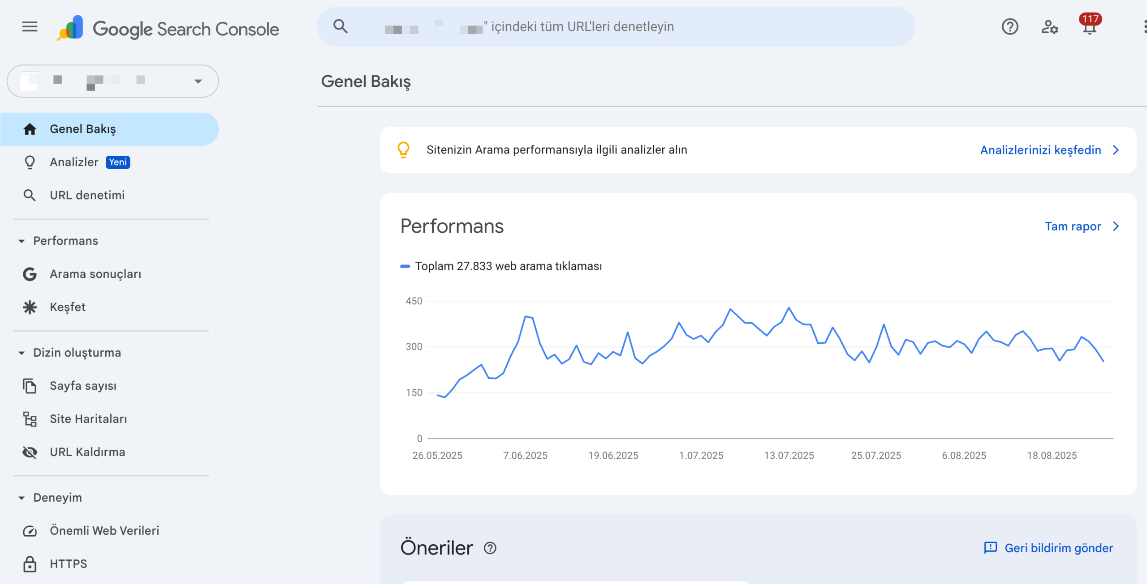Click Analizlerinizi keşfedin link
This screenshot has width=1147, height=584.
(x=1040, y=150)
